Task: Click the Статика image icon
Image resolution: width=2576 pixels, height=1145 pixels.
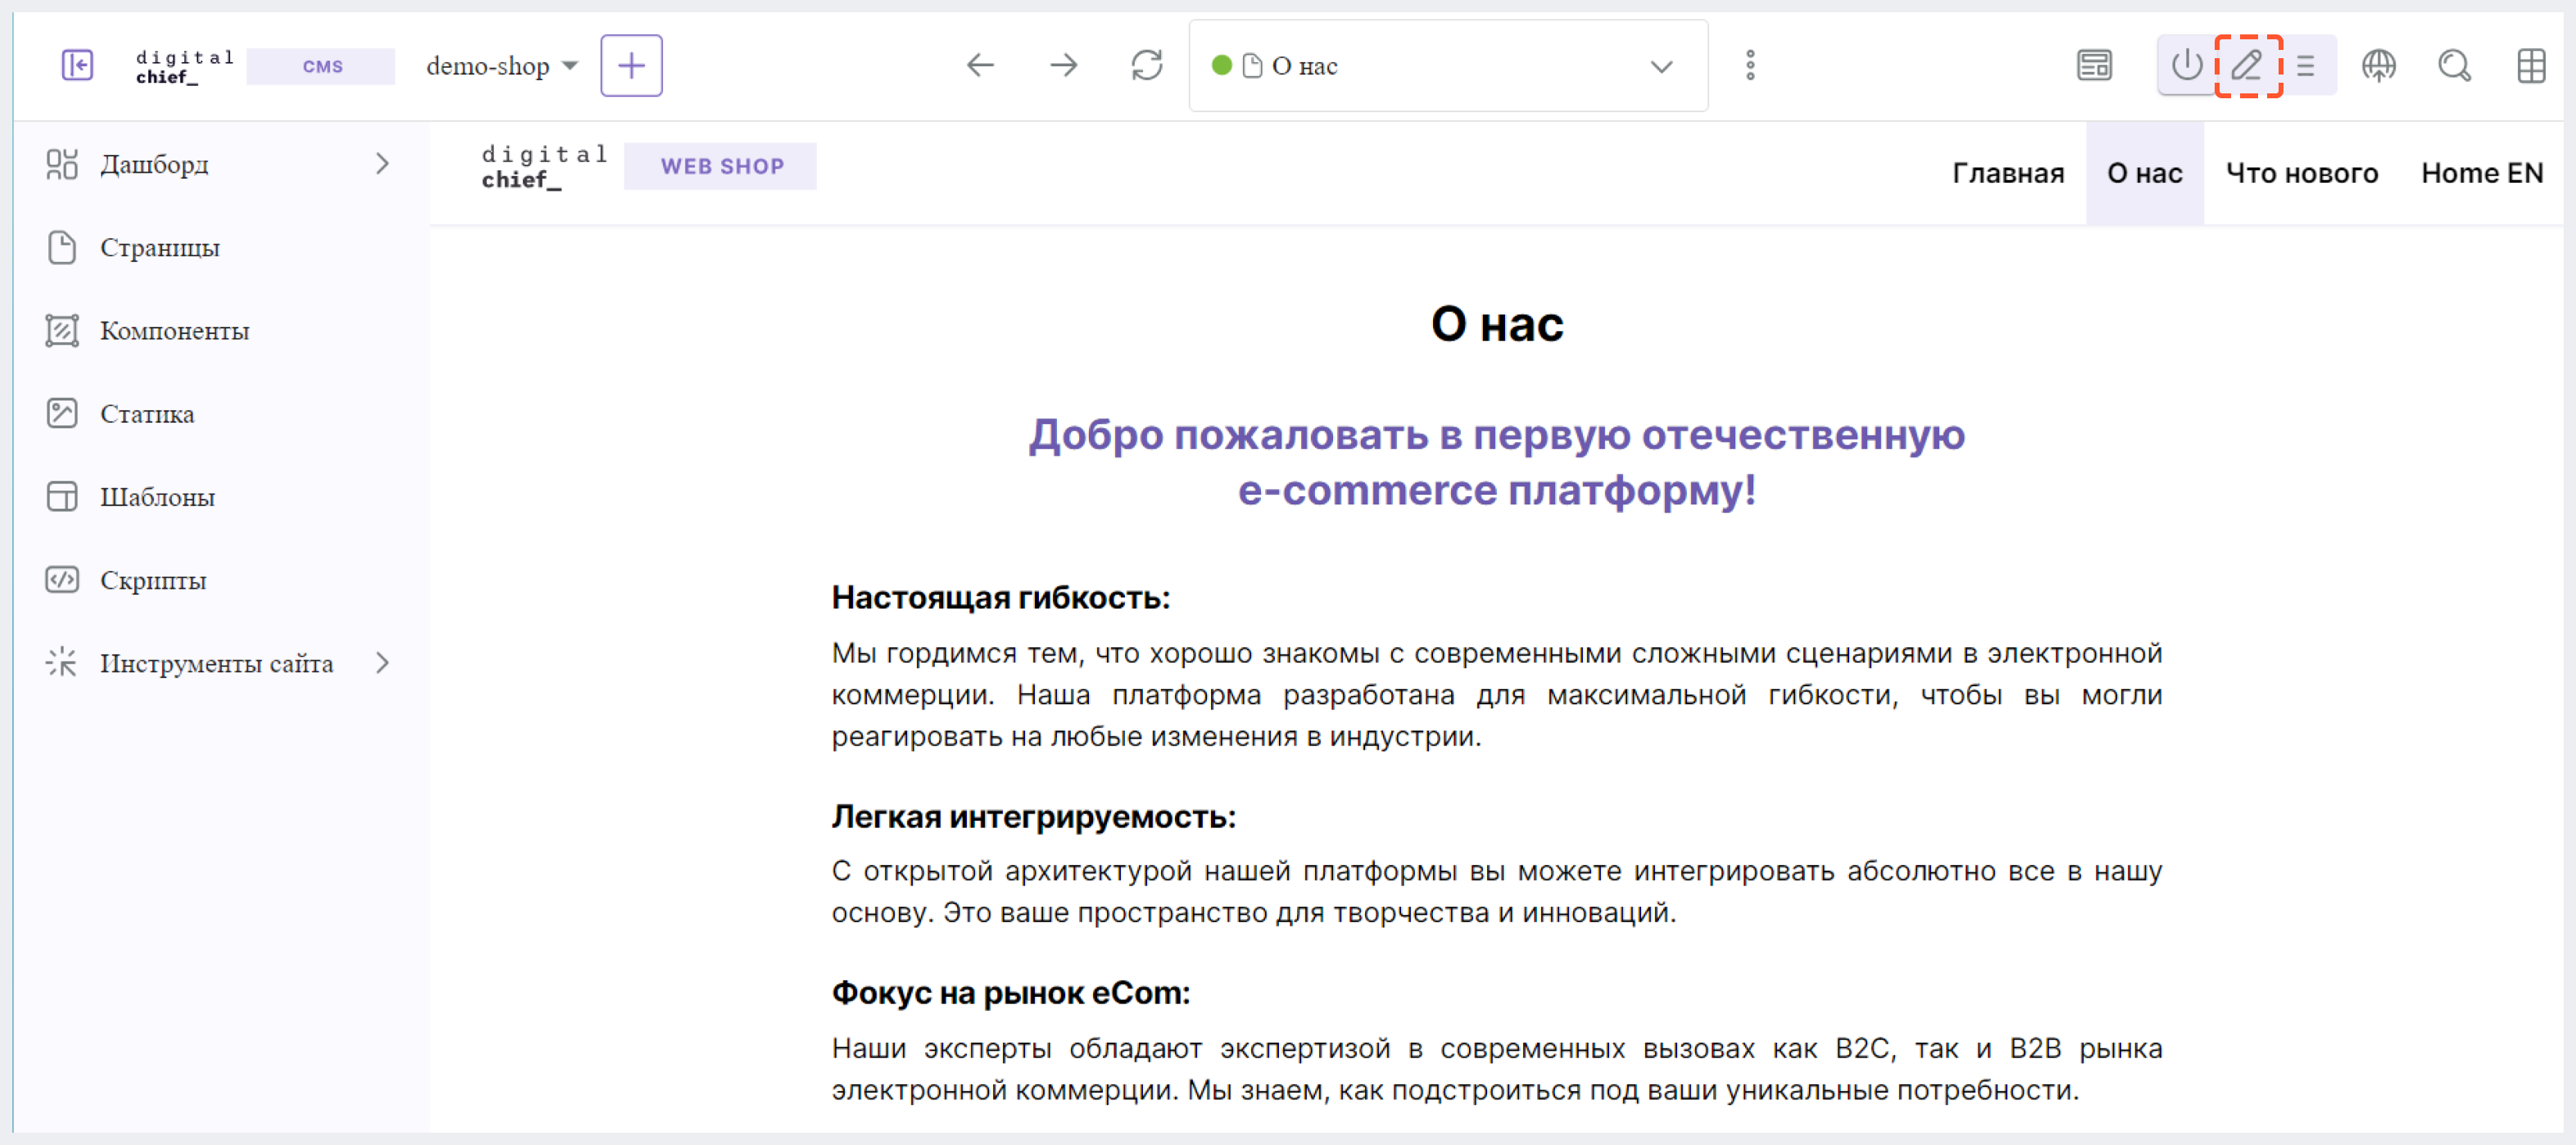Action: coord(62,413)
